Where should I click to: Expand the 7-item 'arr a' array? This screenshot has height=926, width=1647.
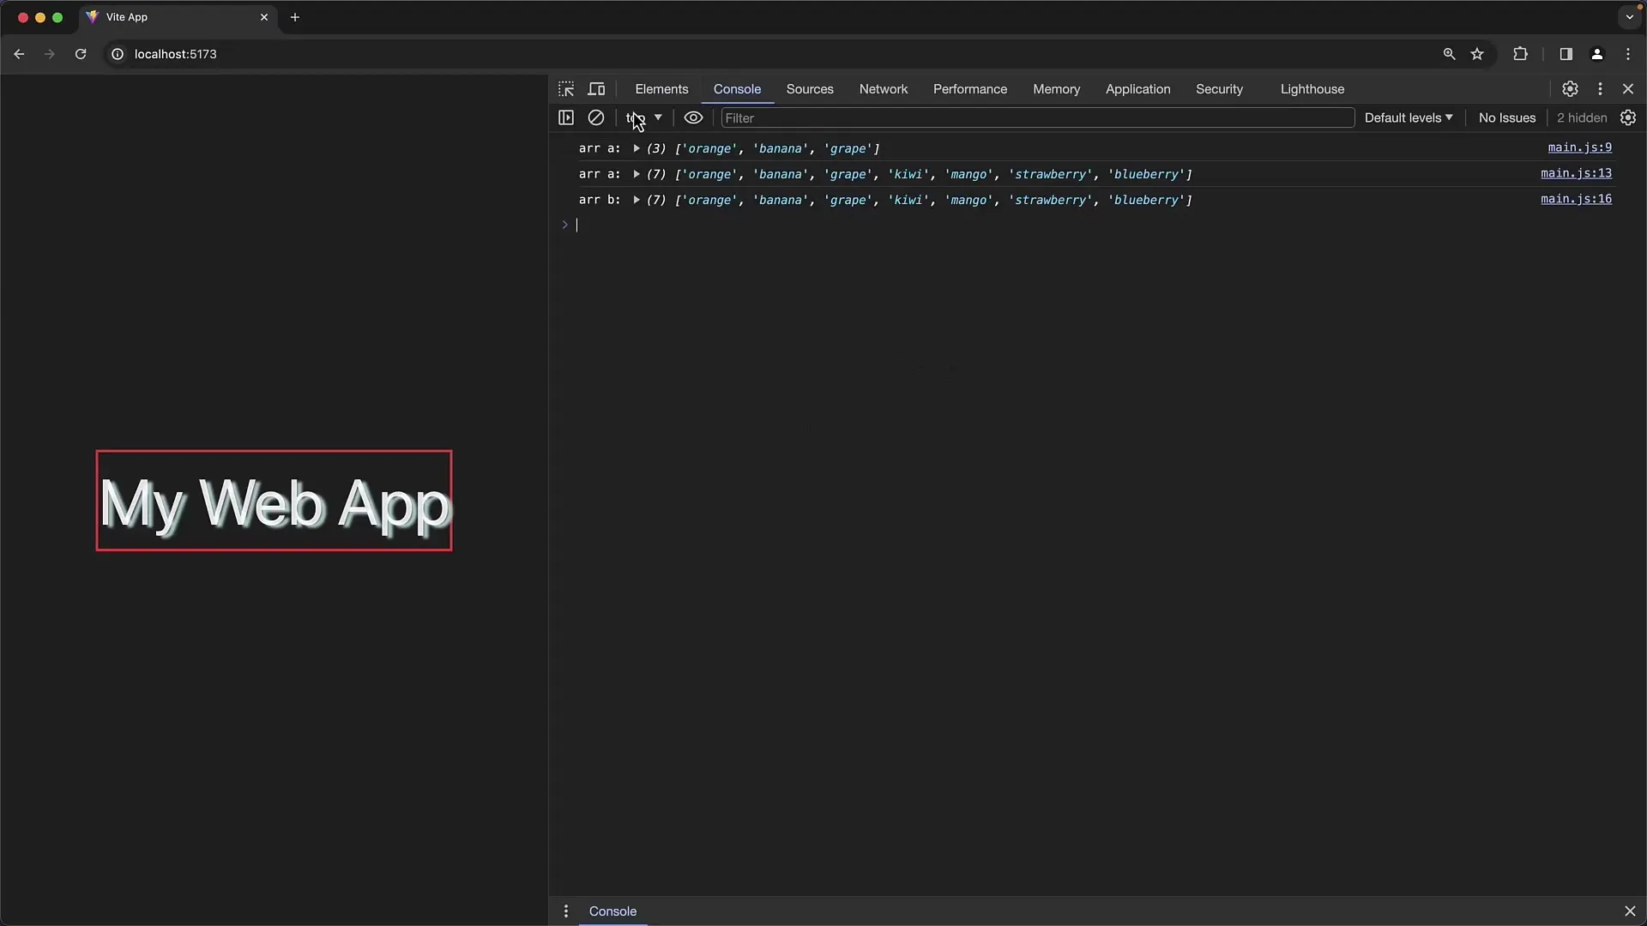636,174
